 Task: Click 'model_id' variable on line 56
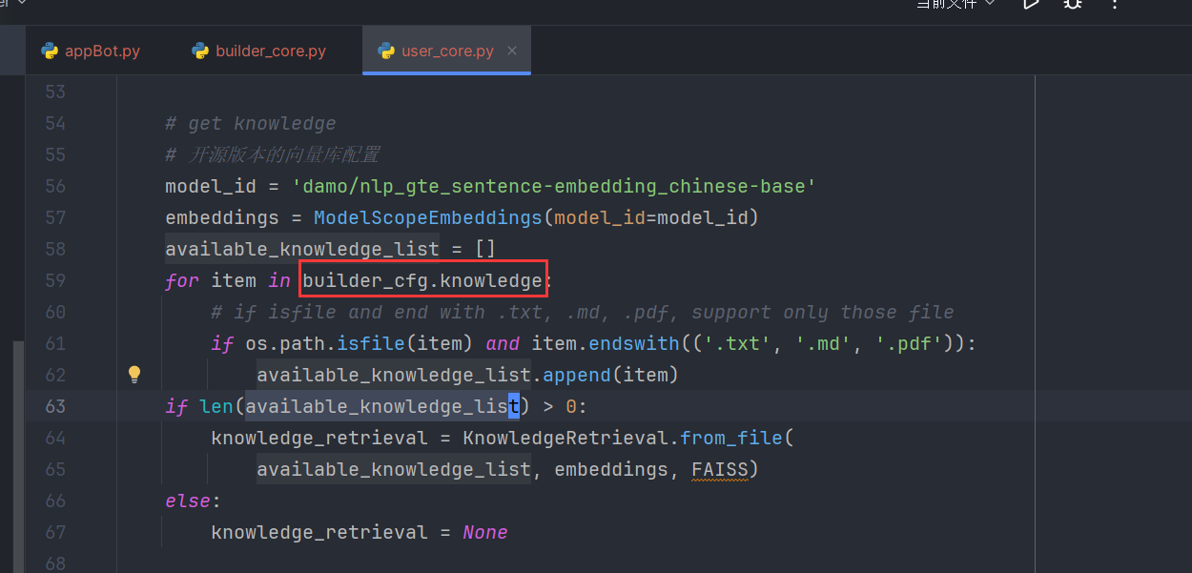point(211,186)
